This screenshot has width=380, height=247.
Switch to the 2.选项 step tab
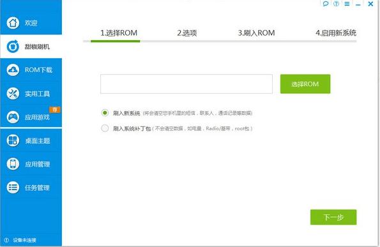(x=187, y=33)
